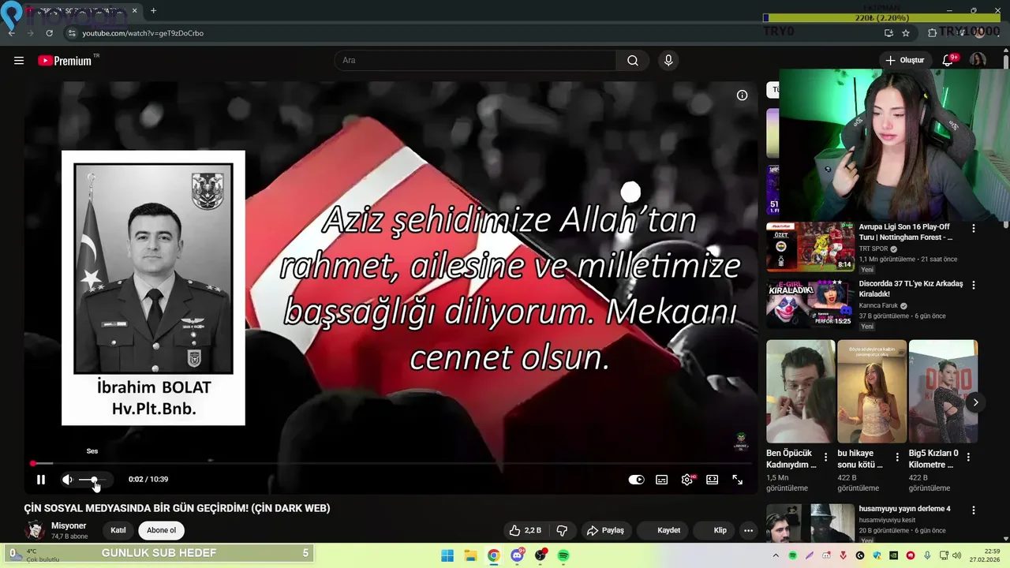Screen dimensions: 1010x568
Task: Start voice search with the microphone
Action: click(668, 61)
